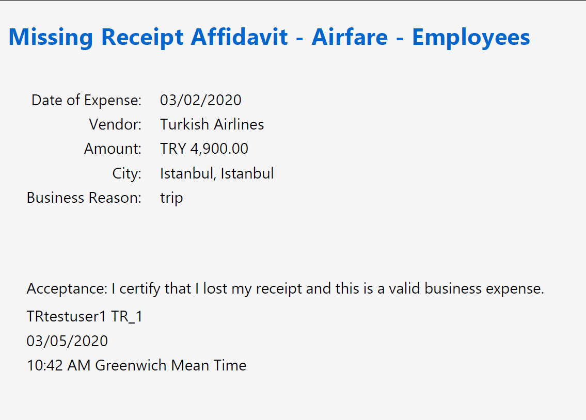The width and height of the screenshot is (586, 420).
Task: Click the expense date 03/02/2020
Action: pyautogui.click(x=201, y=101)
